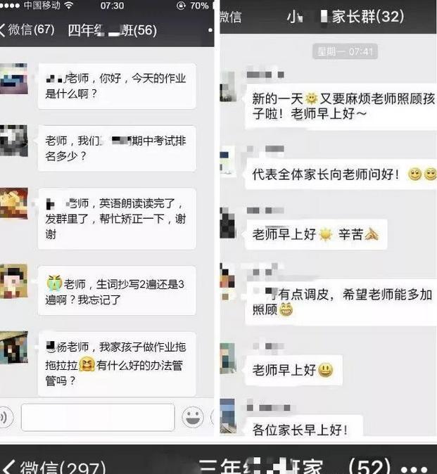The width and height of the screenshot is (437, 474).
Task: Tap the voice input icon beside the text box
Action: tap(5, 417)
